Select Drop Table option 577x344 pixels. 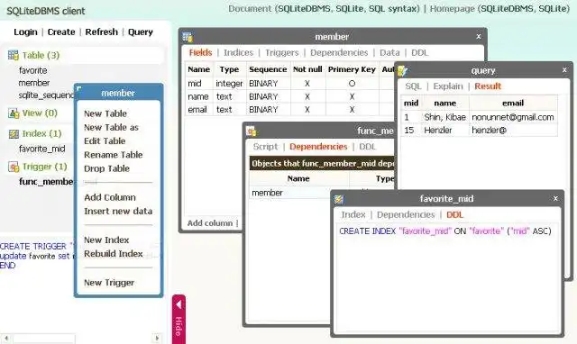106,168
